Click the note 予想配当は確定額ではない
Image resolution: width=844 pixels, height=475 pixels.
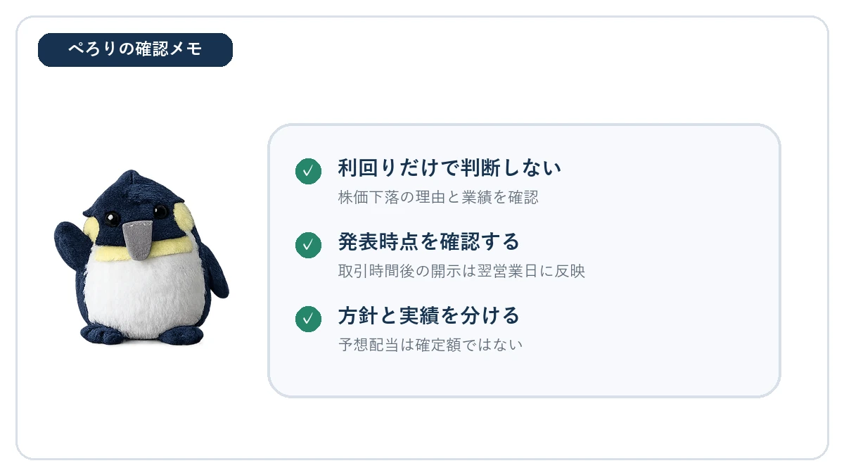(430, 346)
